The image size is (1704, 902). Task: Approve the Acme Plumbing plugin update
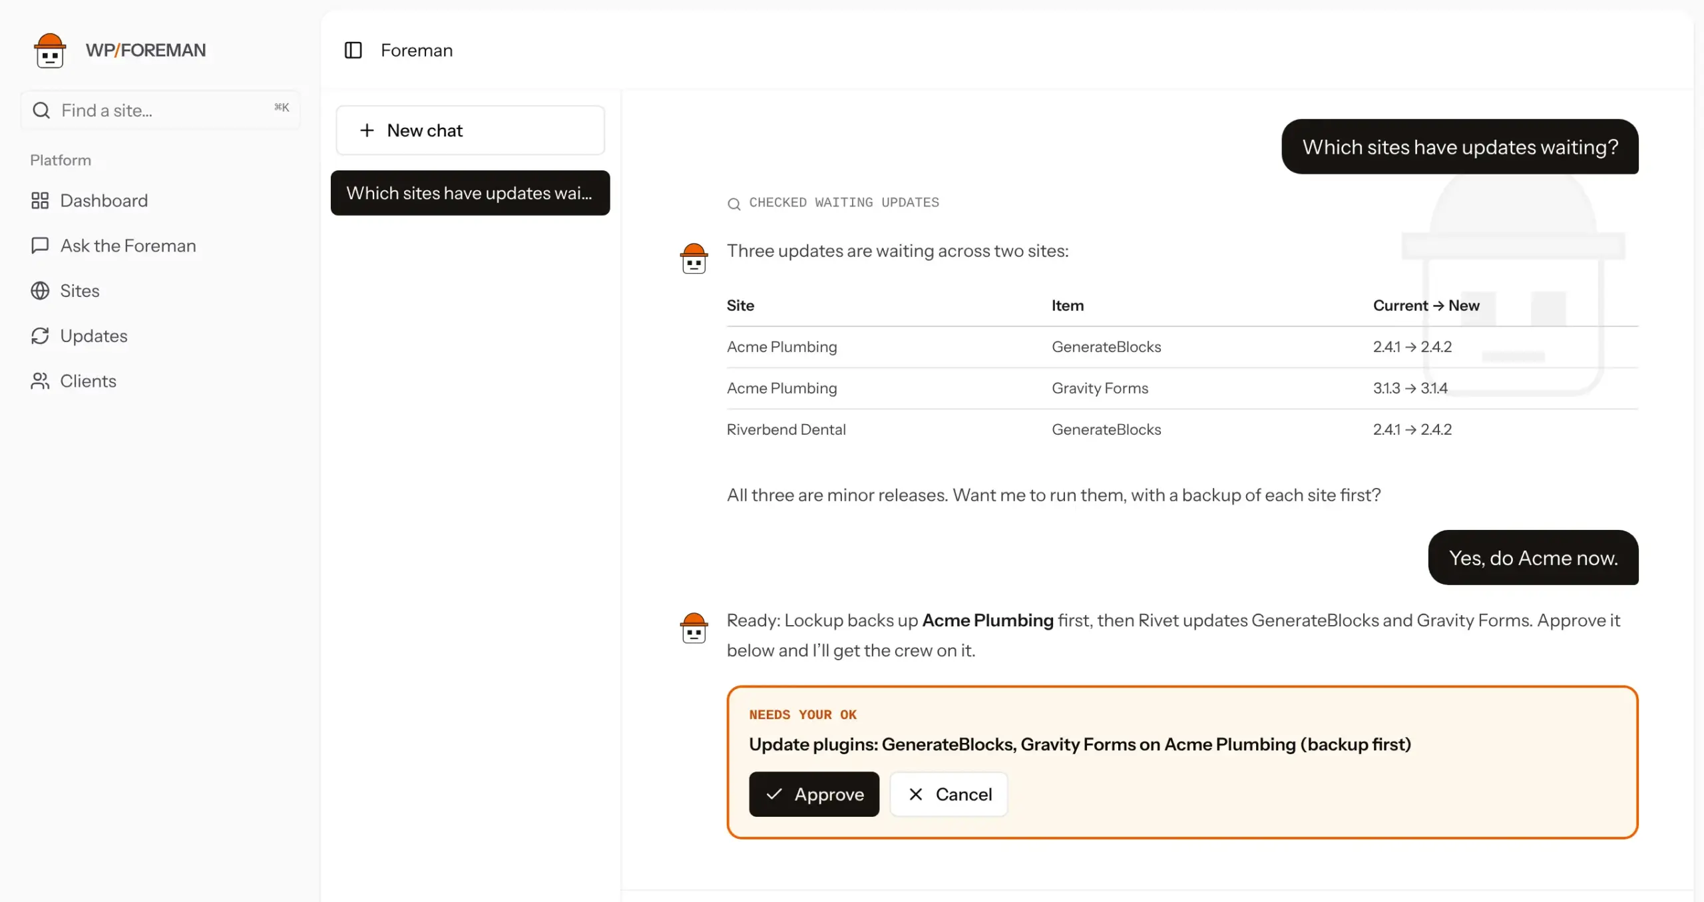point(813,794)
